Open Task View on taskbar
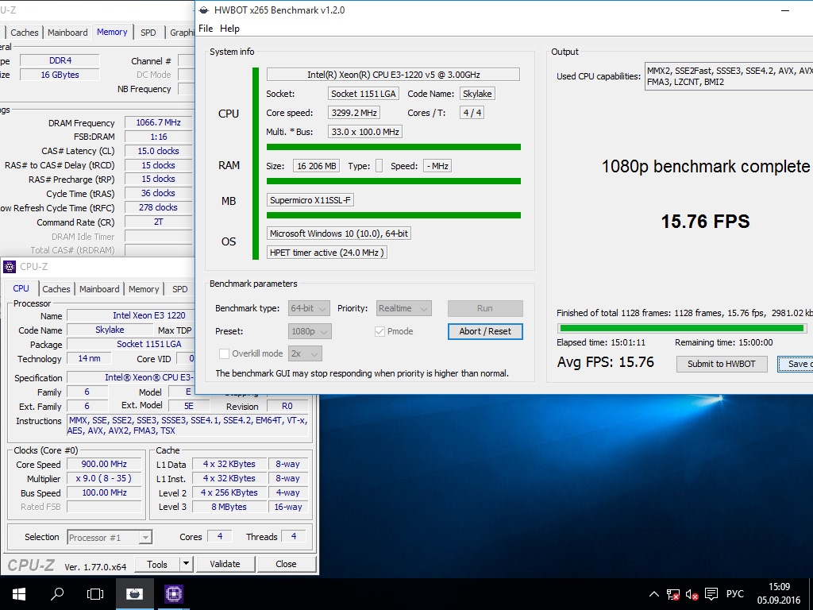Screen dimensions: 813x610 [x=95, y=594]
